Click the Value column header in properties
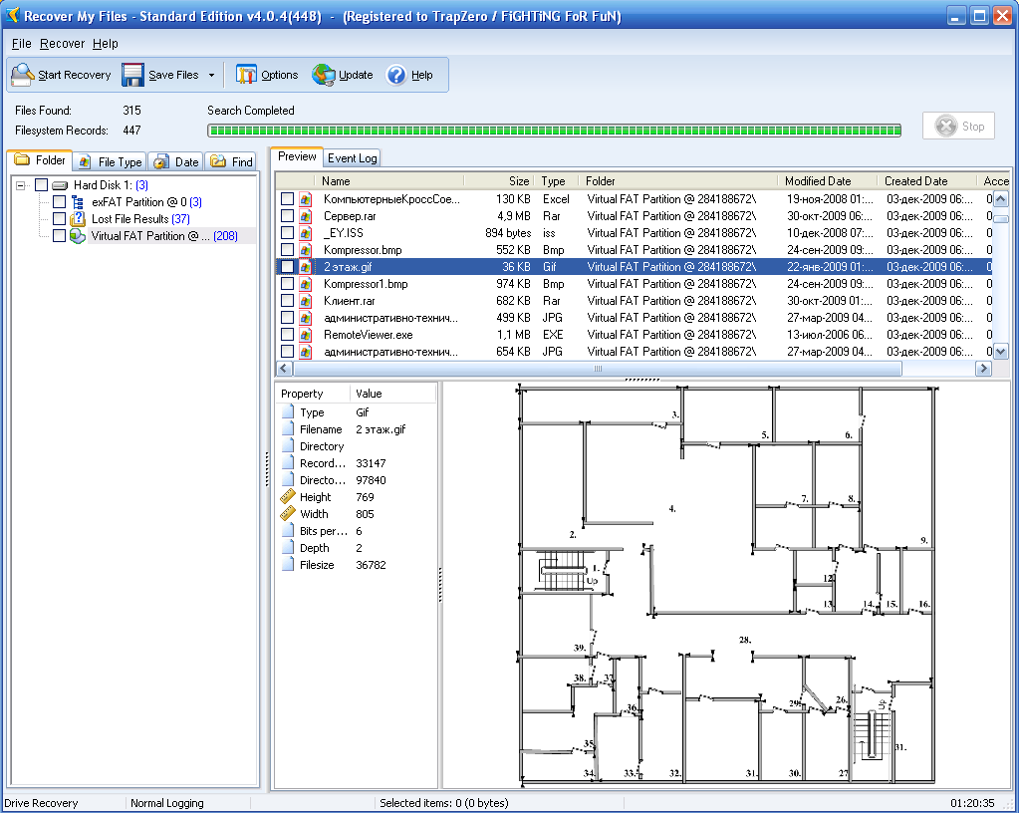 393,394
